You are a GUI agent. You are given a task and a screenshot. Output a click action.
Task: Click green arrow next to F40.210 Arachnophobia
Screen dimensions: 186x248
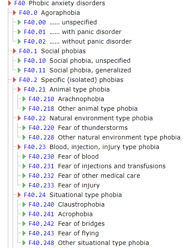click(x=24, y=99)
